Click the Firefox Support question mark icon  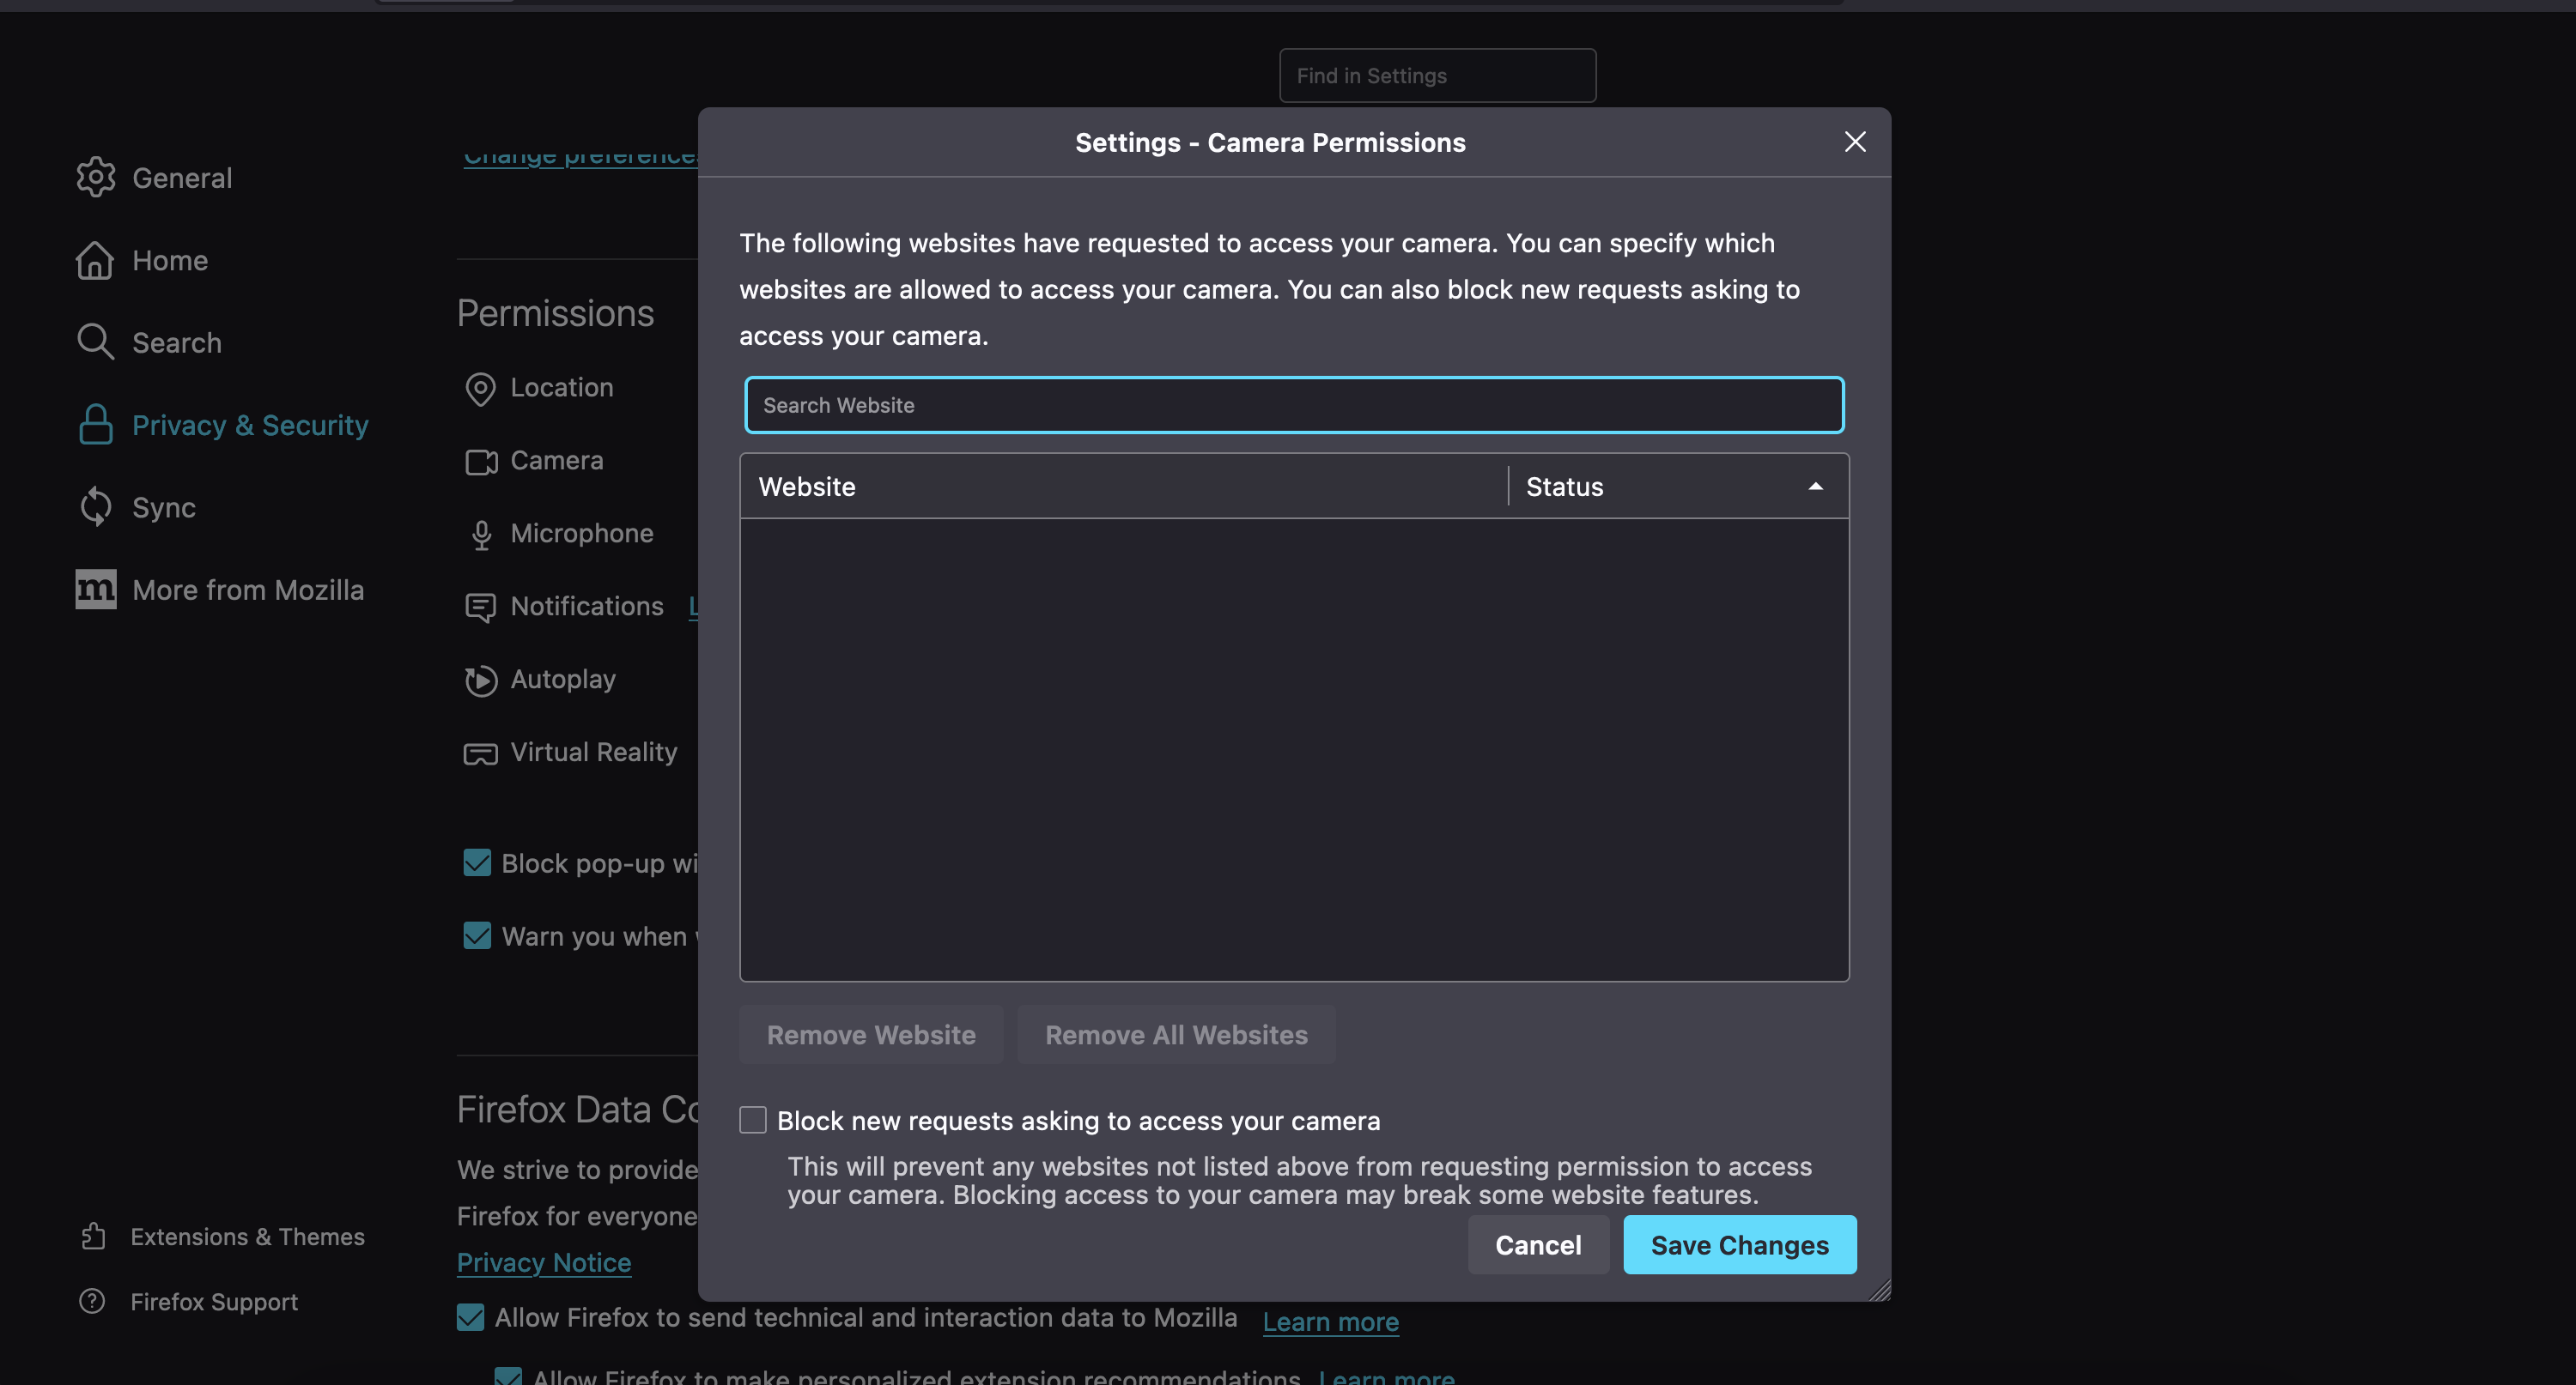[x=92, y=1301]
